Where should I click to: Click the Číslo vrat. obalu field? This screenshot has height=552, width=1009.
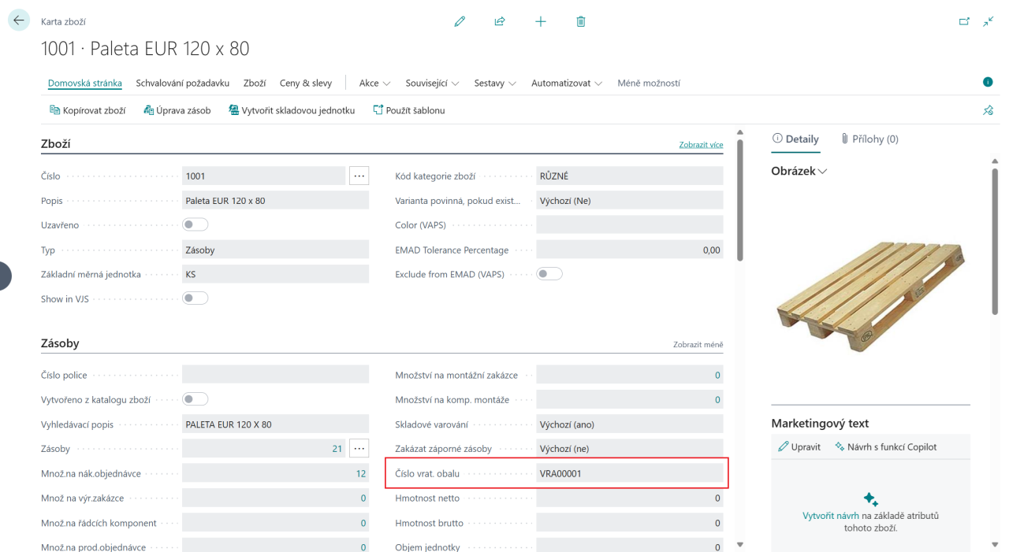click(x=629, y=473)
